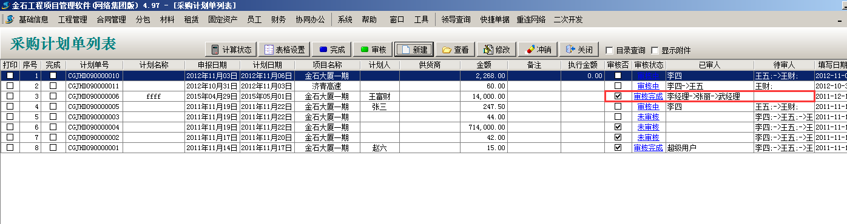Screen dimensions: 847x224
Task: Open 表格设置 table settings
Action: (285, 50)
